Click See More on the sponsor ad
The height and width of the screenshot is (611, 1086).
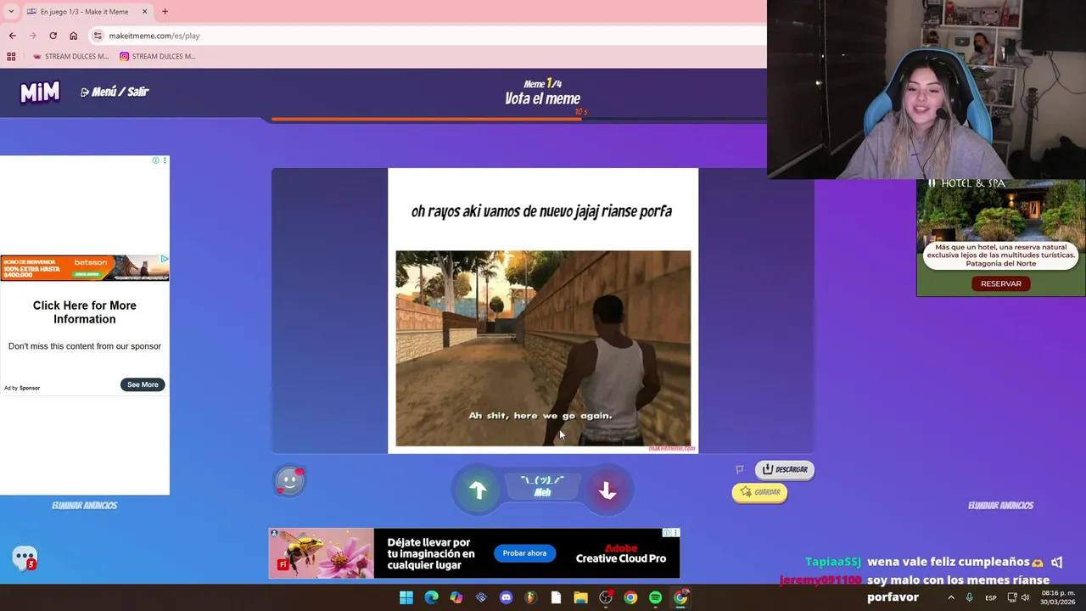click(143, 384)
